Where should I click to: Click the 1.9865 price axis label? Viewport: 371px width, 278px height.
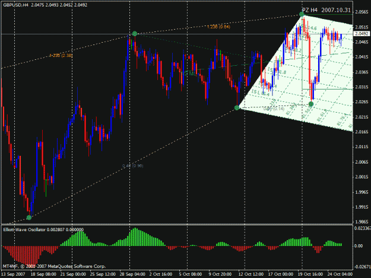tap(362, 222)
